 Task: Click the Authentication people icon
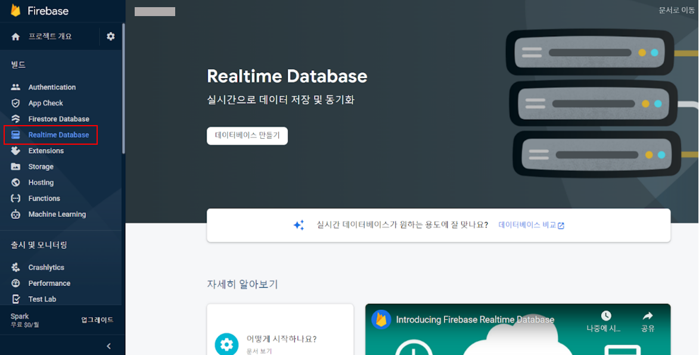coord(15,88)
